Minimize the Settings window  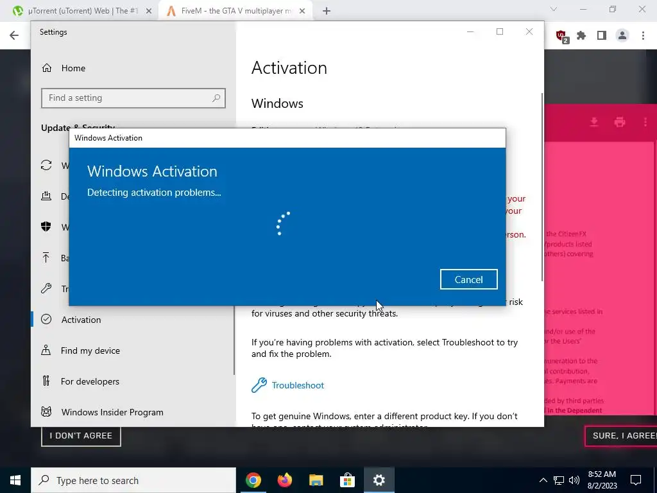point(470,31)
